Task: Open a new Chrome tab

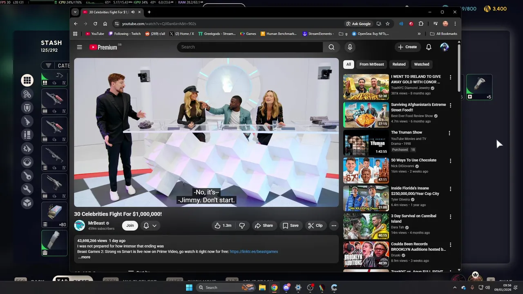Action: coord(149,12)
